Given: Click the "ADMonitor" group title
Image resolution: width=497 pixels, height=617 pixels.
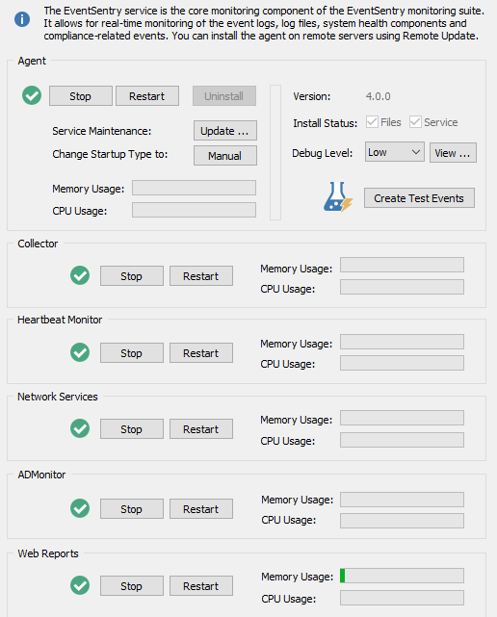Looking at the screenshot, I should click(x=41, y=475).
